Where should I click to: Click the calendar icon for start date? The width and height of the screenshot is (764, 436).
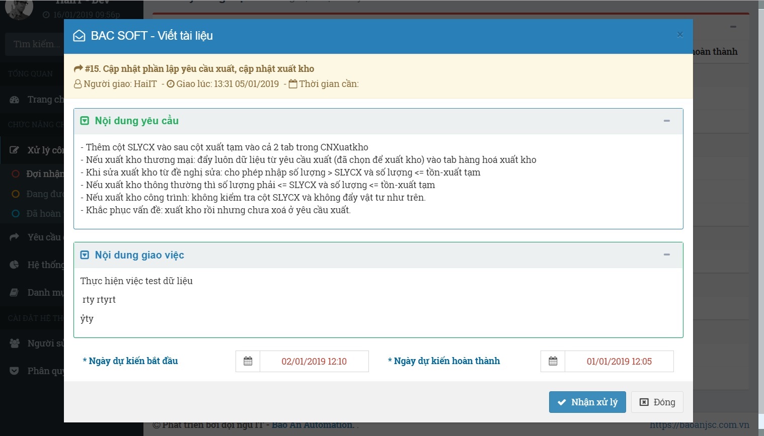(248, 361)
